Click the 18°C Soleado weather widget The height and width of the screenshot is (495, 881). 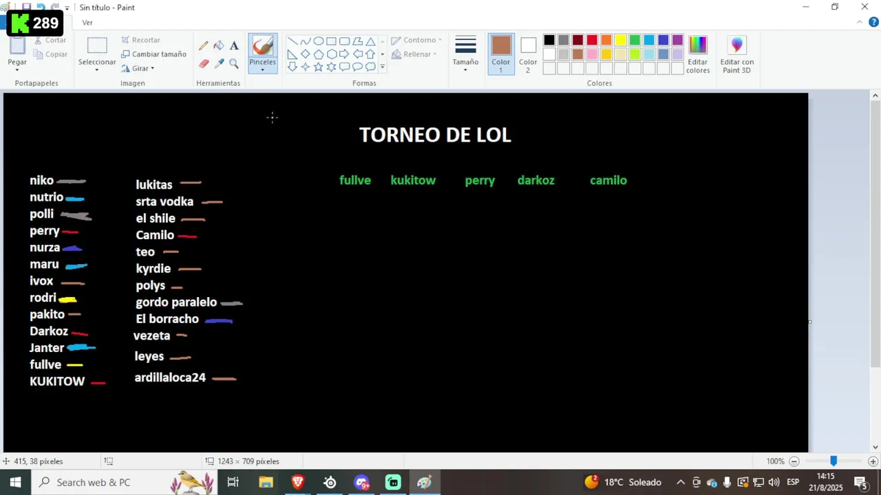click(x=623, y=482)
